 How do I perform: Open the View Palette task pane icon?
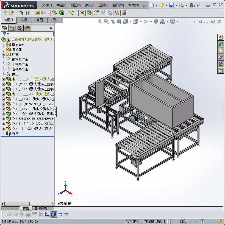point(221,57)
